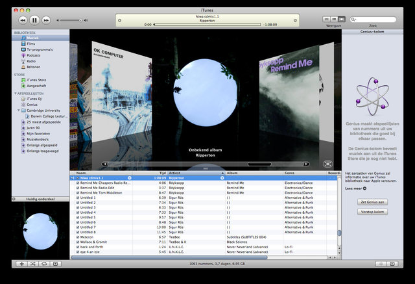
Task: Sort by the Tijd column header
Action: 150,173
